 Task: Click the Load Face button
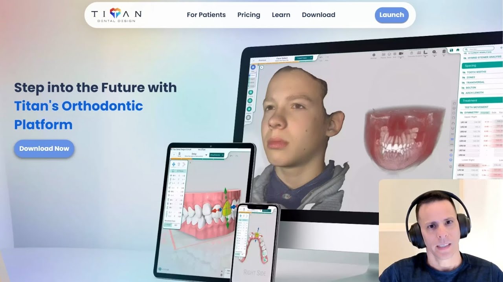pos(304,58)
